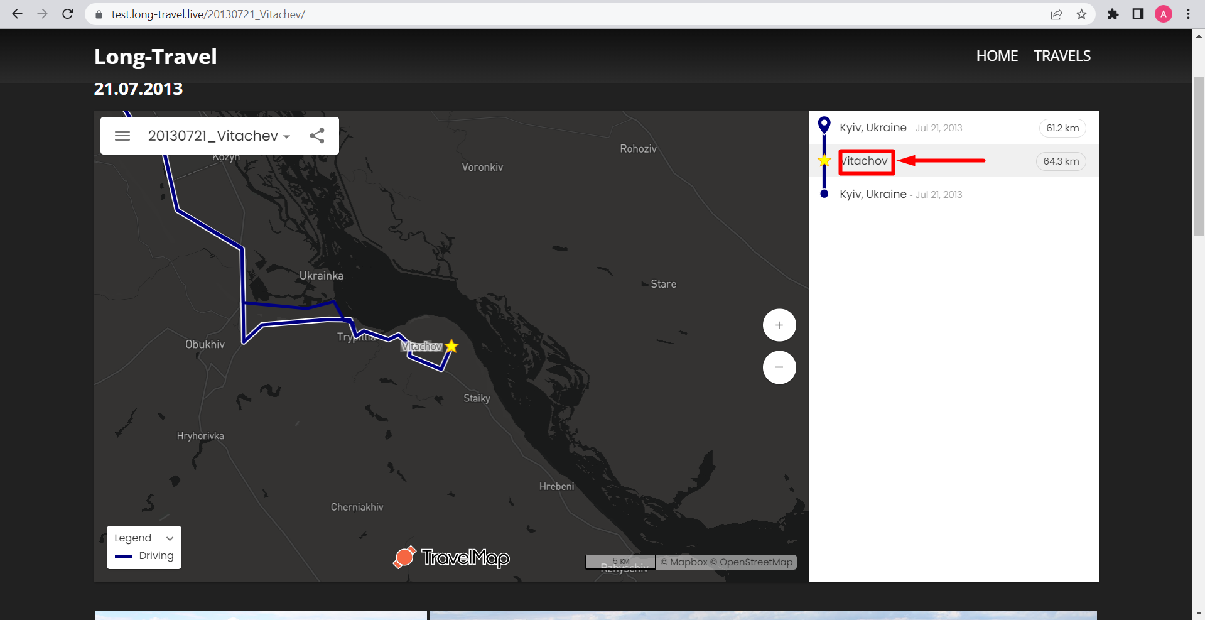The image size is (1205, 620).
Task: Open the extensions puzzle icon
Action: point(1113,14)
